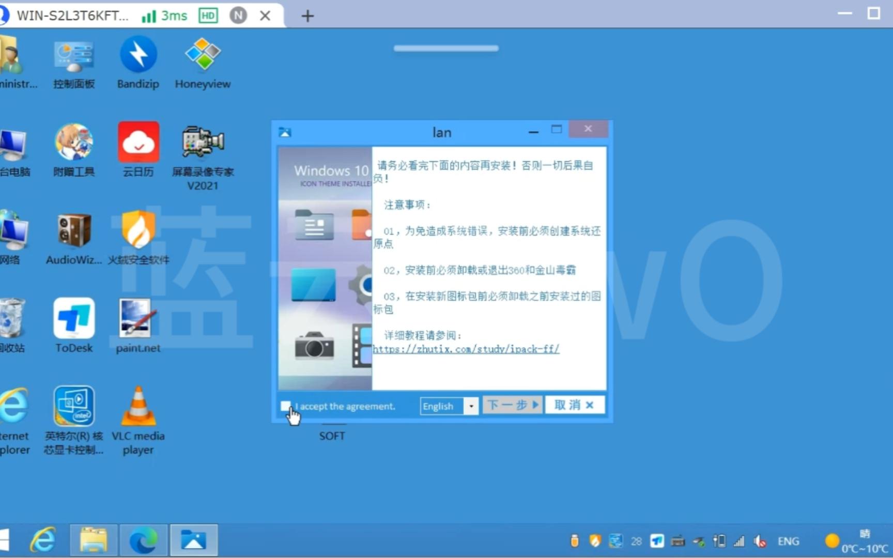Launch Internet Explorer from the taskbar

(x=43, y=540)
